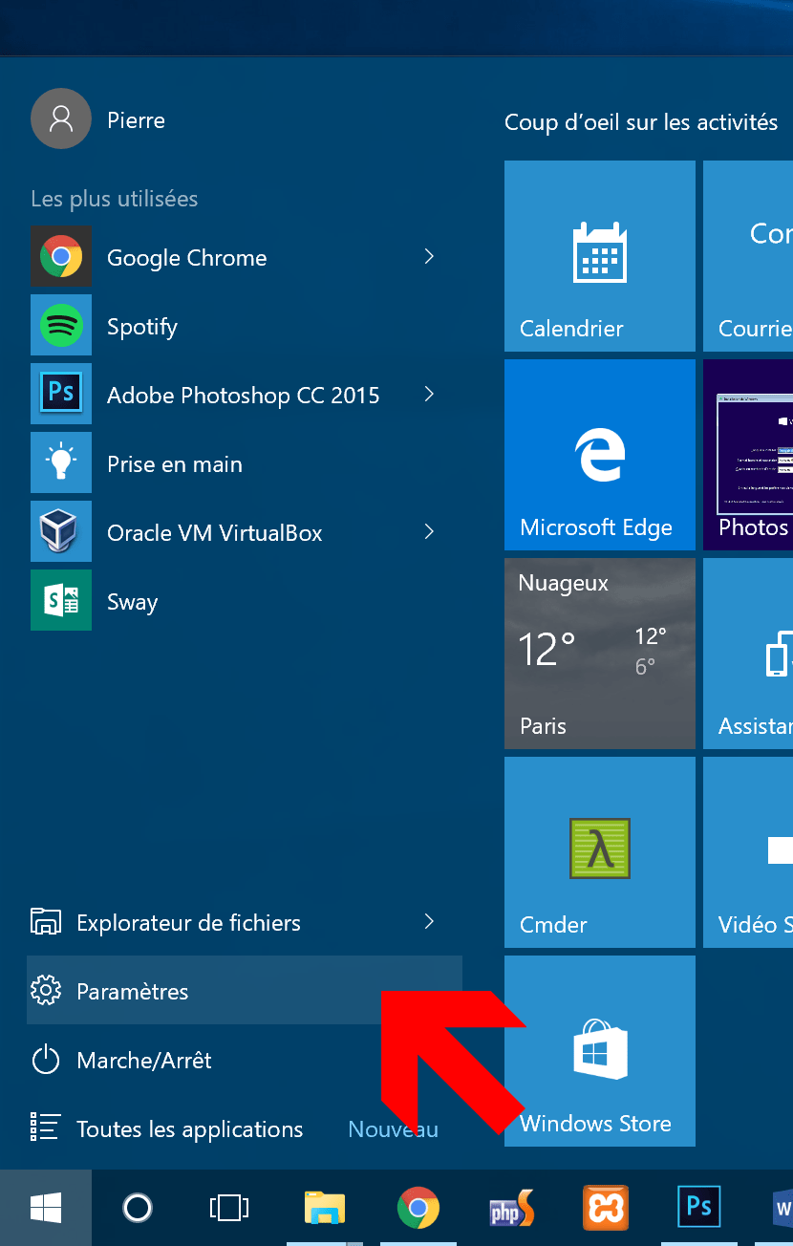Open the Microsoft Edge tile
The width and height of the screenshot is (793, 1246).
pos(600,455)
